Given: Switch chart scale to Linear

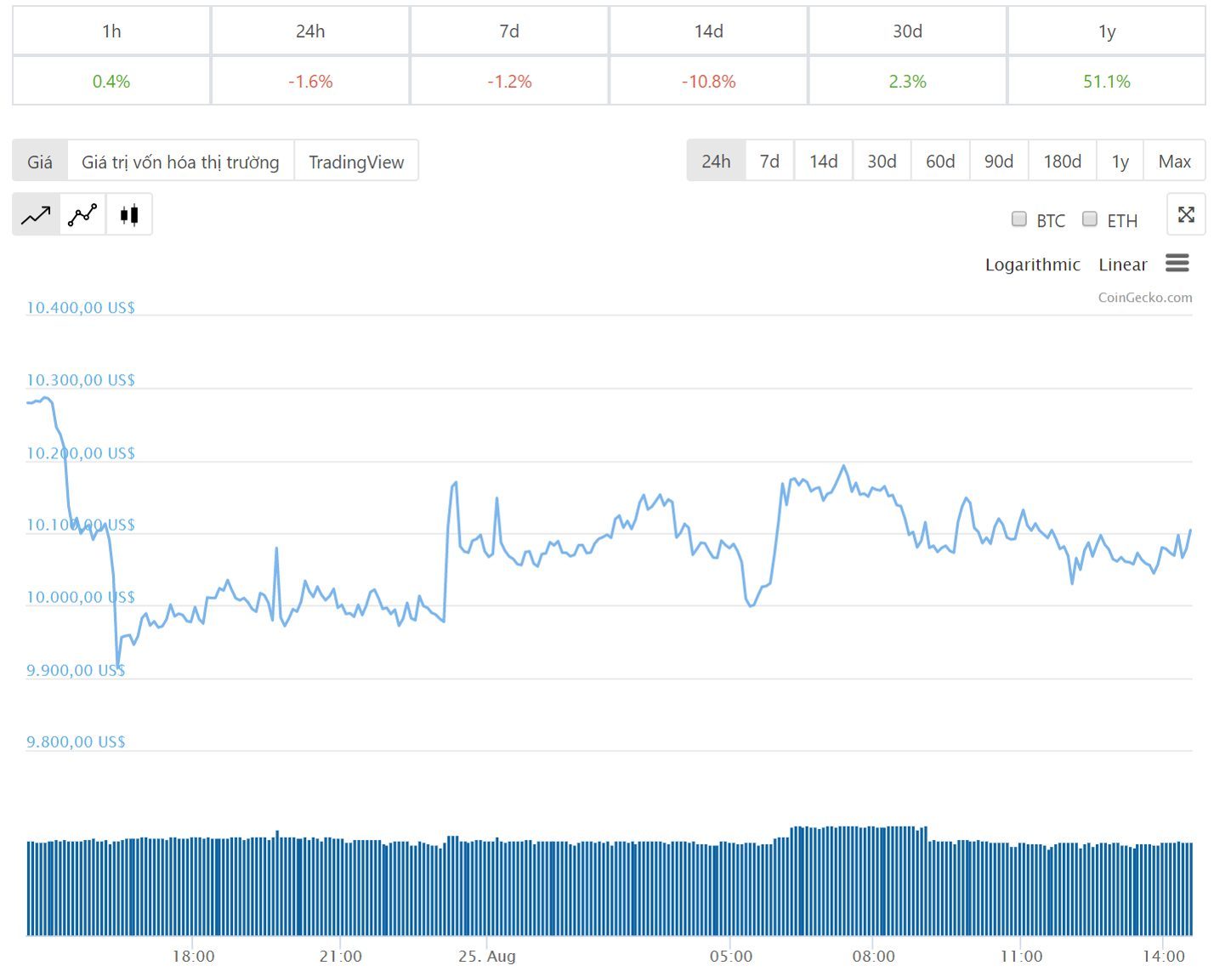Looking at the screenshot, I should pyautogui.click(x=1122, y=264).
